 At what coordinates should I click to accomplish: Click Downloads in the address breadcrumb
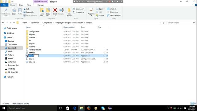(x=35, y=23)
